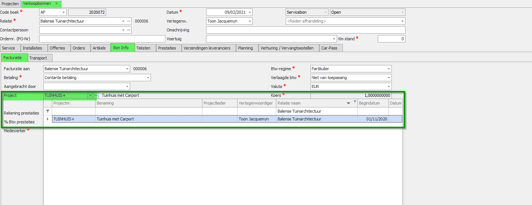Click the 01/11/2020 begindatum cell

click(373, 119)
